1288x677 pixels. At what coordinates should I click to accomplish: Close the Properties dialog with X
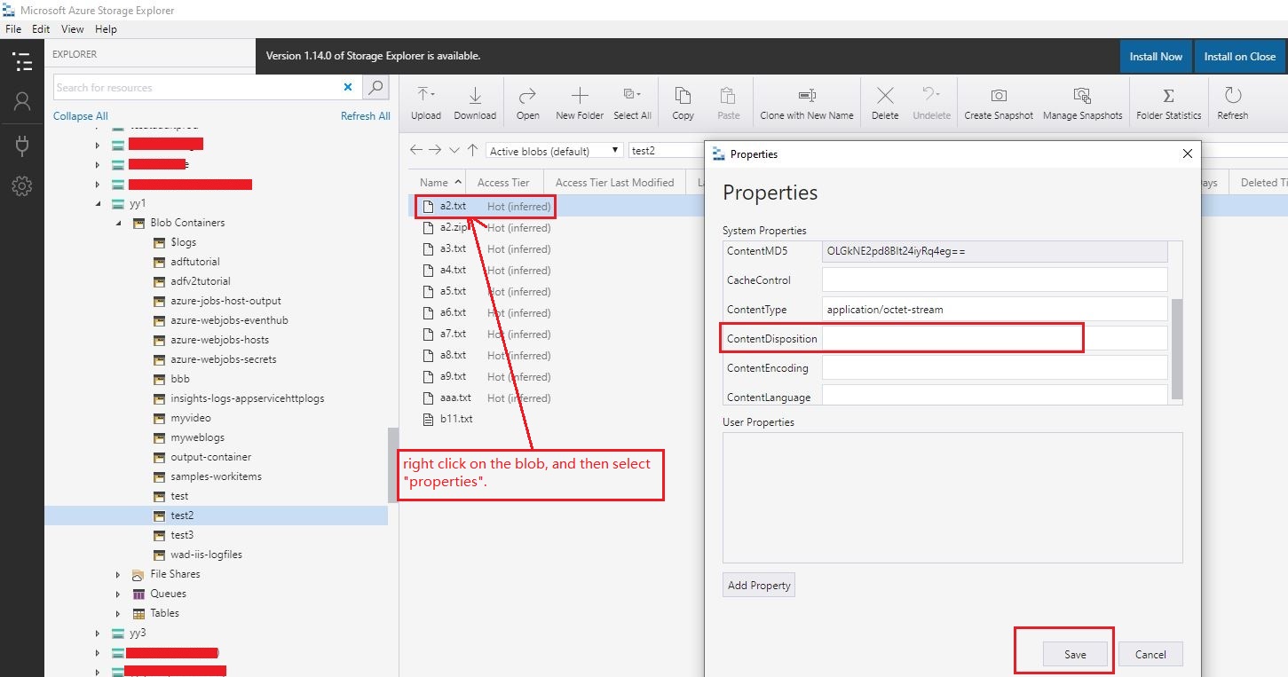click(1188, 154)
